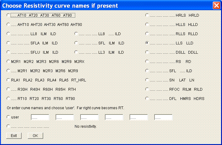Select the LLS LLD radio button

(x=147, y=43)
